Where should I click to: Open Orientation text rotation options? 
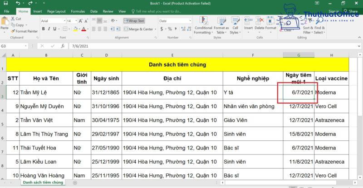pos(113,21)
